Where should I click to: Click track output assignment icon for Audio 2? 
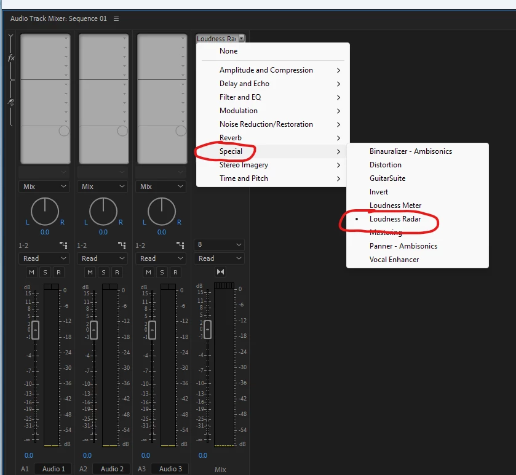pyautogui.click(x=122, y=245)
